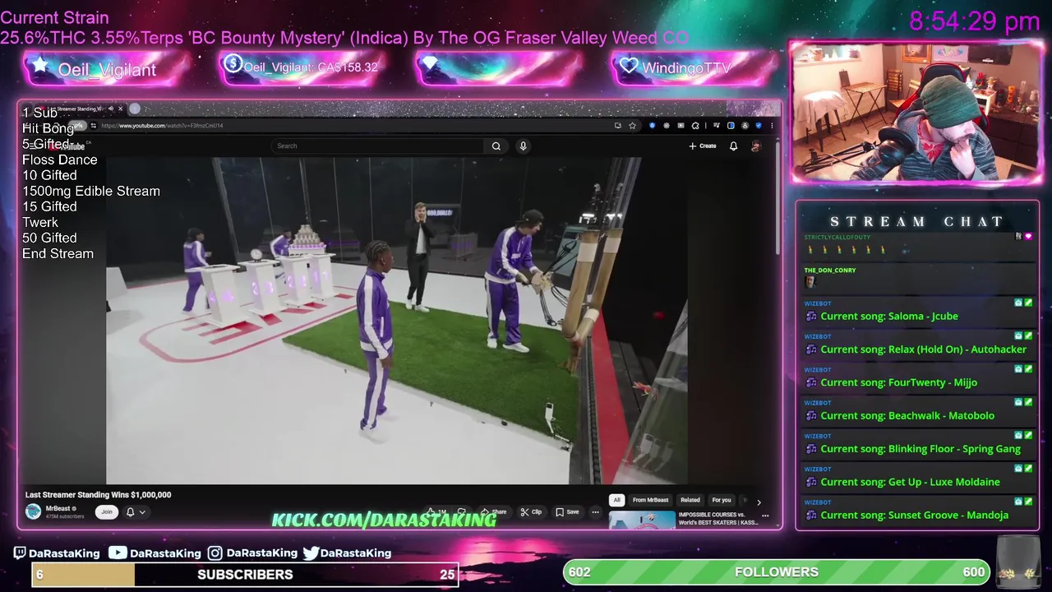Viewport: 1052px width, 592px height.
Task: Click chat message Current song: Saloma - Jcube
Action: [889, 317]
